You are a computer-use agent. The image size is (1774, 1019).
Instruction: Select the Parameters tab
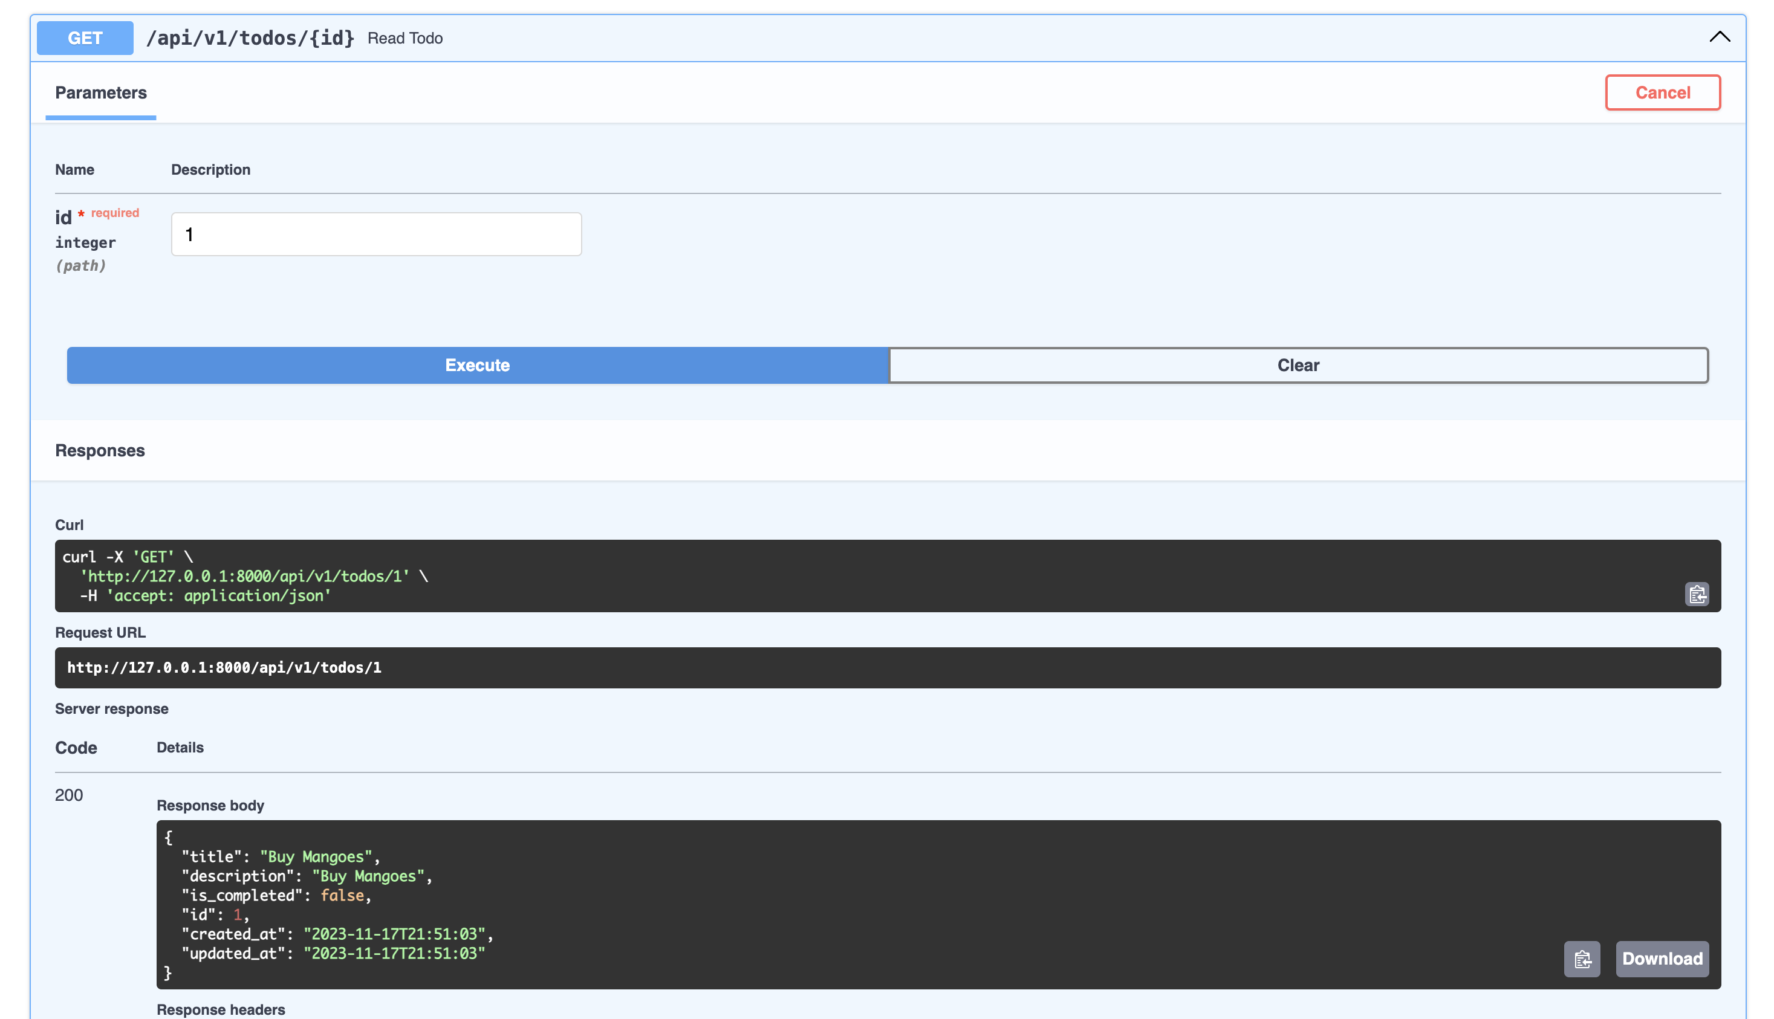pos(101,92)
